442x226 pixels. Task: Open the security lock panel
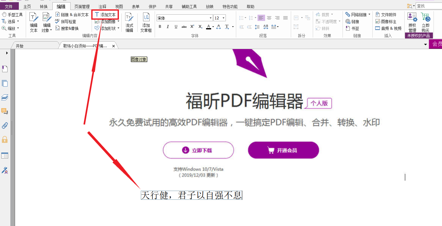click(x=5, y=139)
